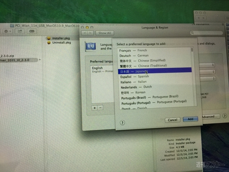Click the language list scrollbar
Image resolution: width=229 pixels, height=172 pixels.
pos(192,50)
